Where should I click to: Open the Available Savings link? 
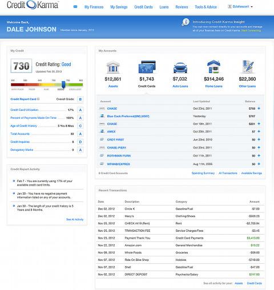click(x=252, y=173)
